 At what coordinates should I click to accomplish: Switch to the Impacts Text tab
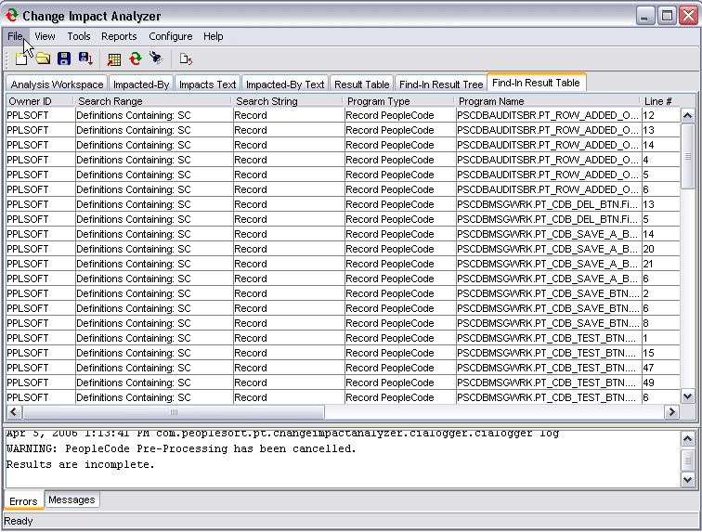[x=207, y=84]
